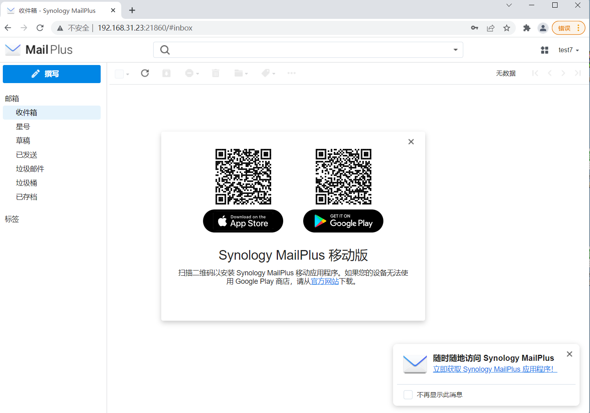Expand the select-all checkbox dropdown arrow

[x=128, y=74]
